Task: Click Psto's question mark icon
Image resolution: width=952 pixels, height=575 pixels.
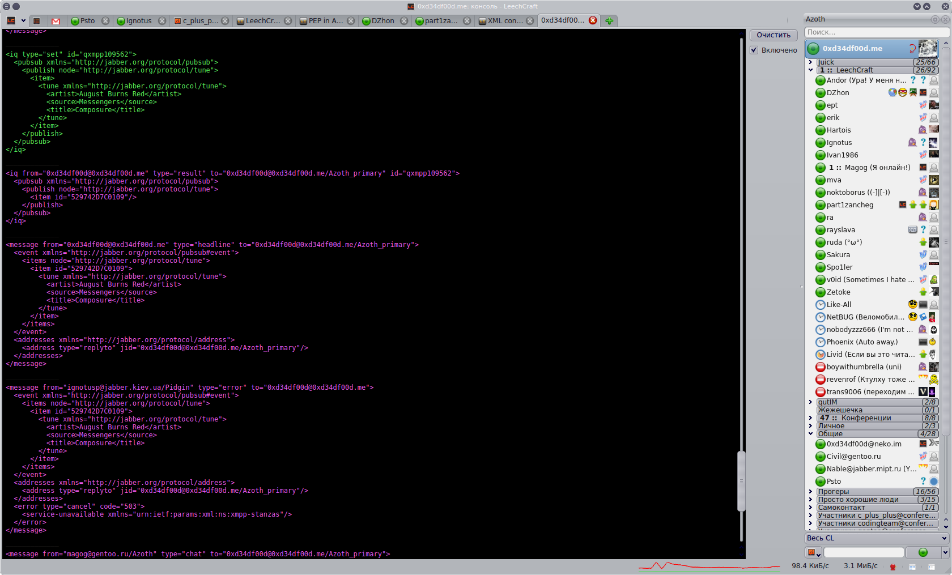Action: (x=923, y=482)
